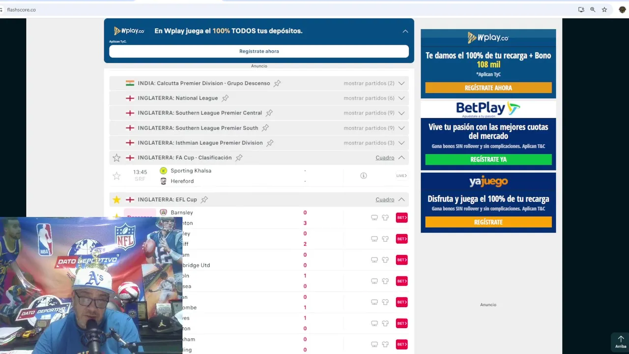629x354 pixels.
Task: Click the Arriba back-to-top button
Action: click(621, 342)
